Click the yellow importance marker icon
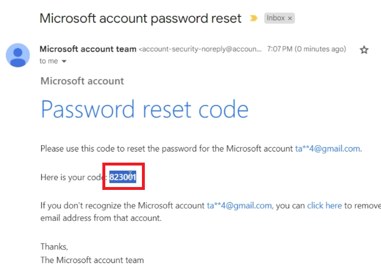 254,18
